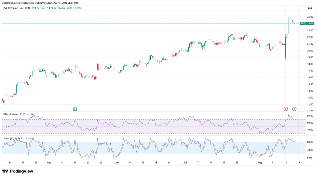Click the TradingView logo
This screenshot has height=177, width=318.
click(18, 171)
